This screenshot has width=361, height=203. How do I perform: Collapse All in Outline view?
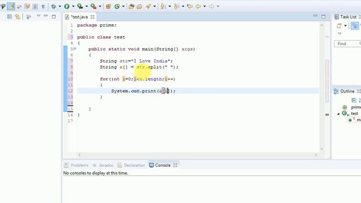(354, 100)
